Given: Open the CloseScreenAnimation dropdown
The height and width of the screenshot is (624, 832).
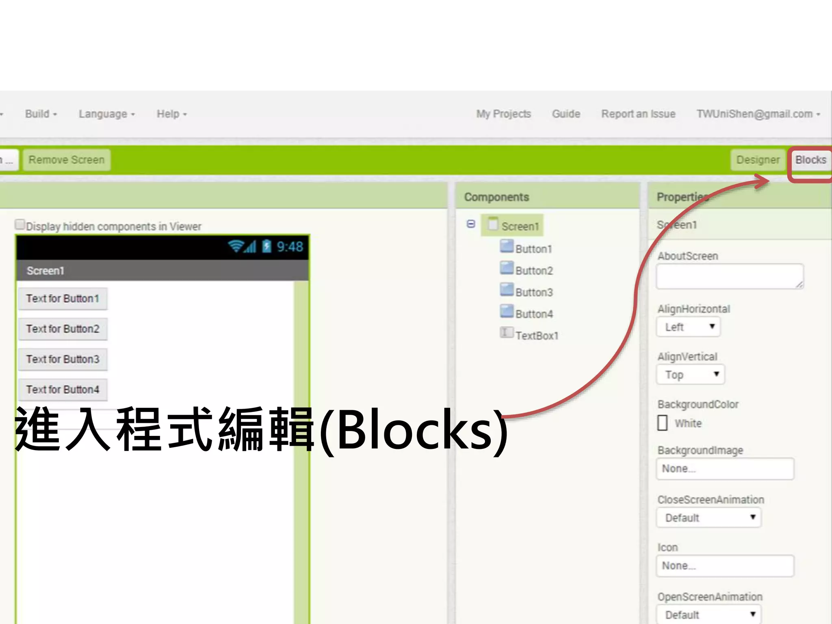Looking at the screenshot, I should pos(708,518).
